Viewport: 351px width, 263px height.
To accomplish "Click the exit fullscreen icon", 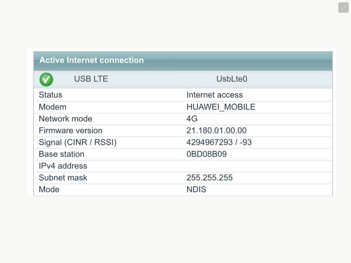I will coord(343,8).
